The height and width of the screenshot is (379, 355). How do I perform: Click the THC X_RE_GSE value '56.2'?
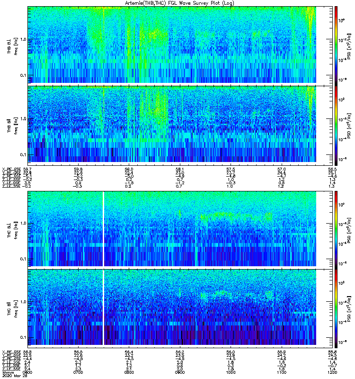(x=180, y=352)
